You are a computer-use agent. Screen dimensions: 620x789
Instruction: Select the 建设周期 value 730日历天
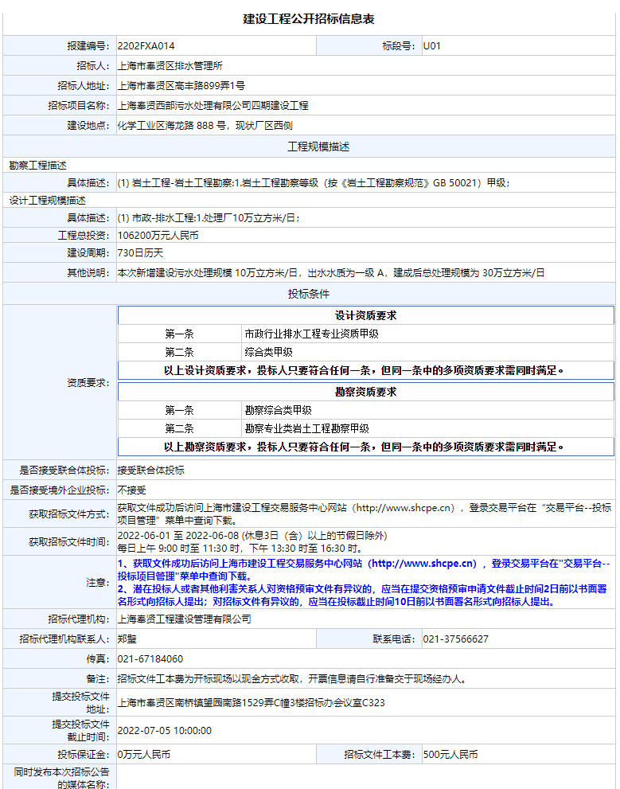pyautogui.click(x=140, y=253)
